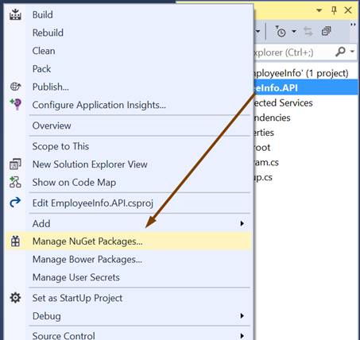
Task: Click the Application Insights lightbulb icon
Action: pos(16,104)
